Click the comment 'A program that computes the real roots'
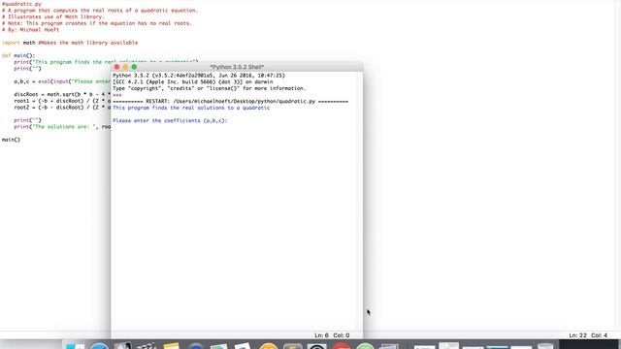Screen dimensions: 621x349 pyautogui.click(x=99, y=11)
